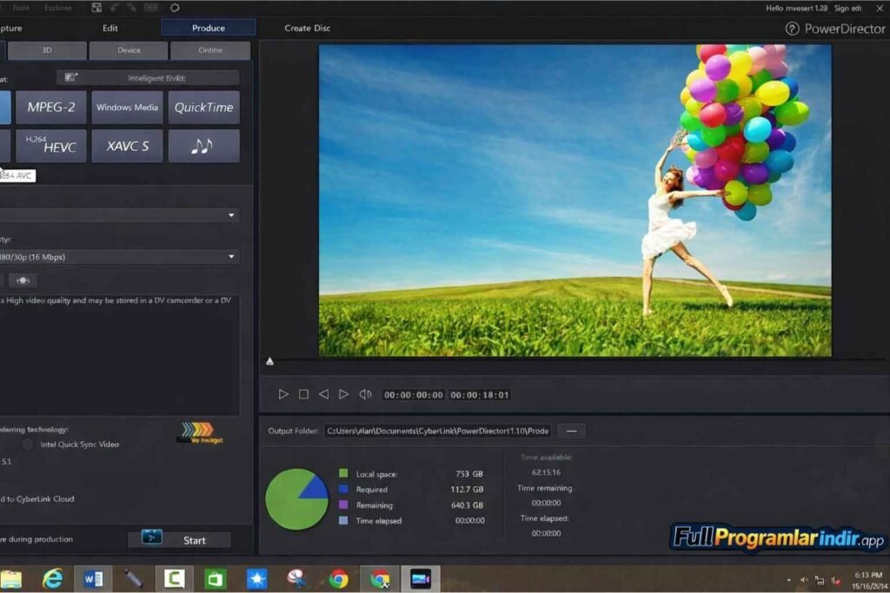The image size is (890, 593).
Task: Enable Intel Quick Sync Video option
Action: (x=28, y=445)
